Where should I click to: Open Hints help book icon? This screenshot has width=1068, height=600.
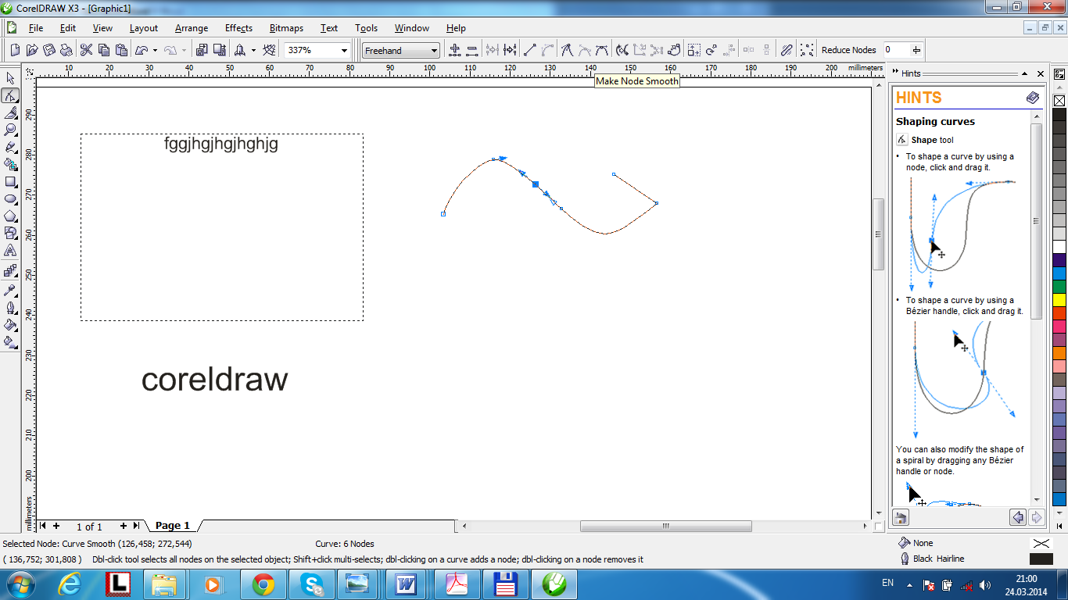click(1033, 98)
